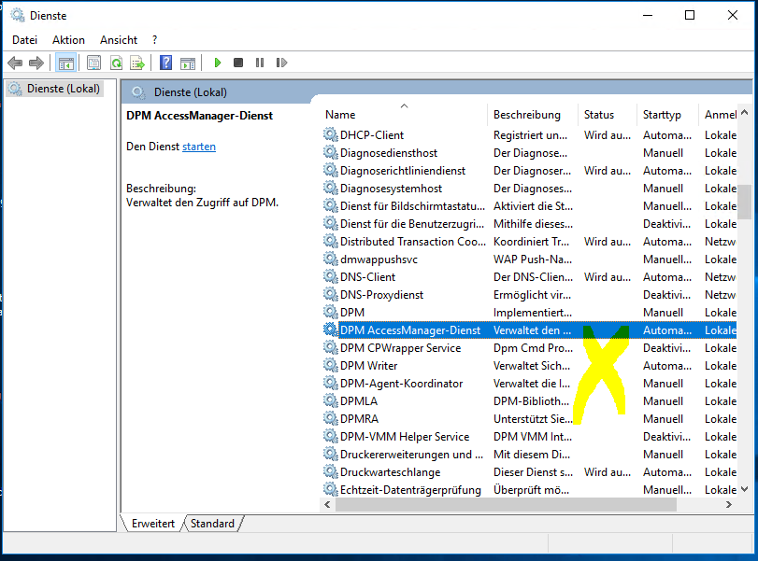Click the vertical scrollbar up arrow

pyautogui.click(x=745, y=113)
